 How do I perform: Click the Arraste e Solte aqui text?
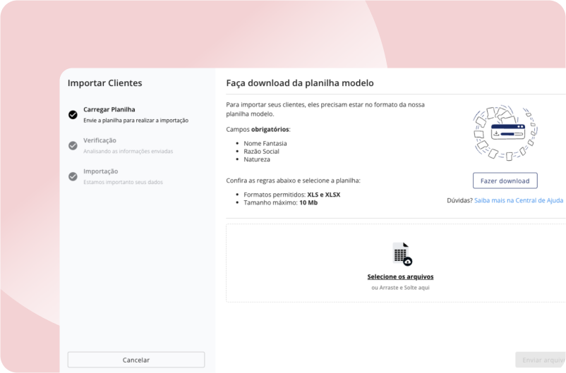400,288
